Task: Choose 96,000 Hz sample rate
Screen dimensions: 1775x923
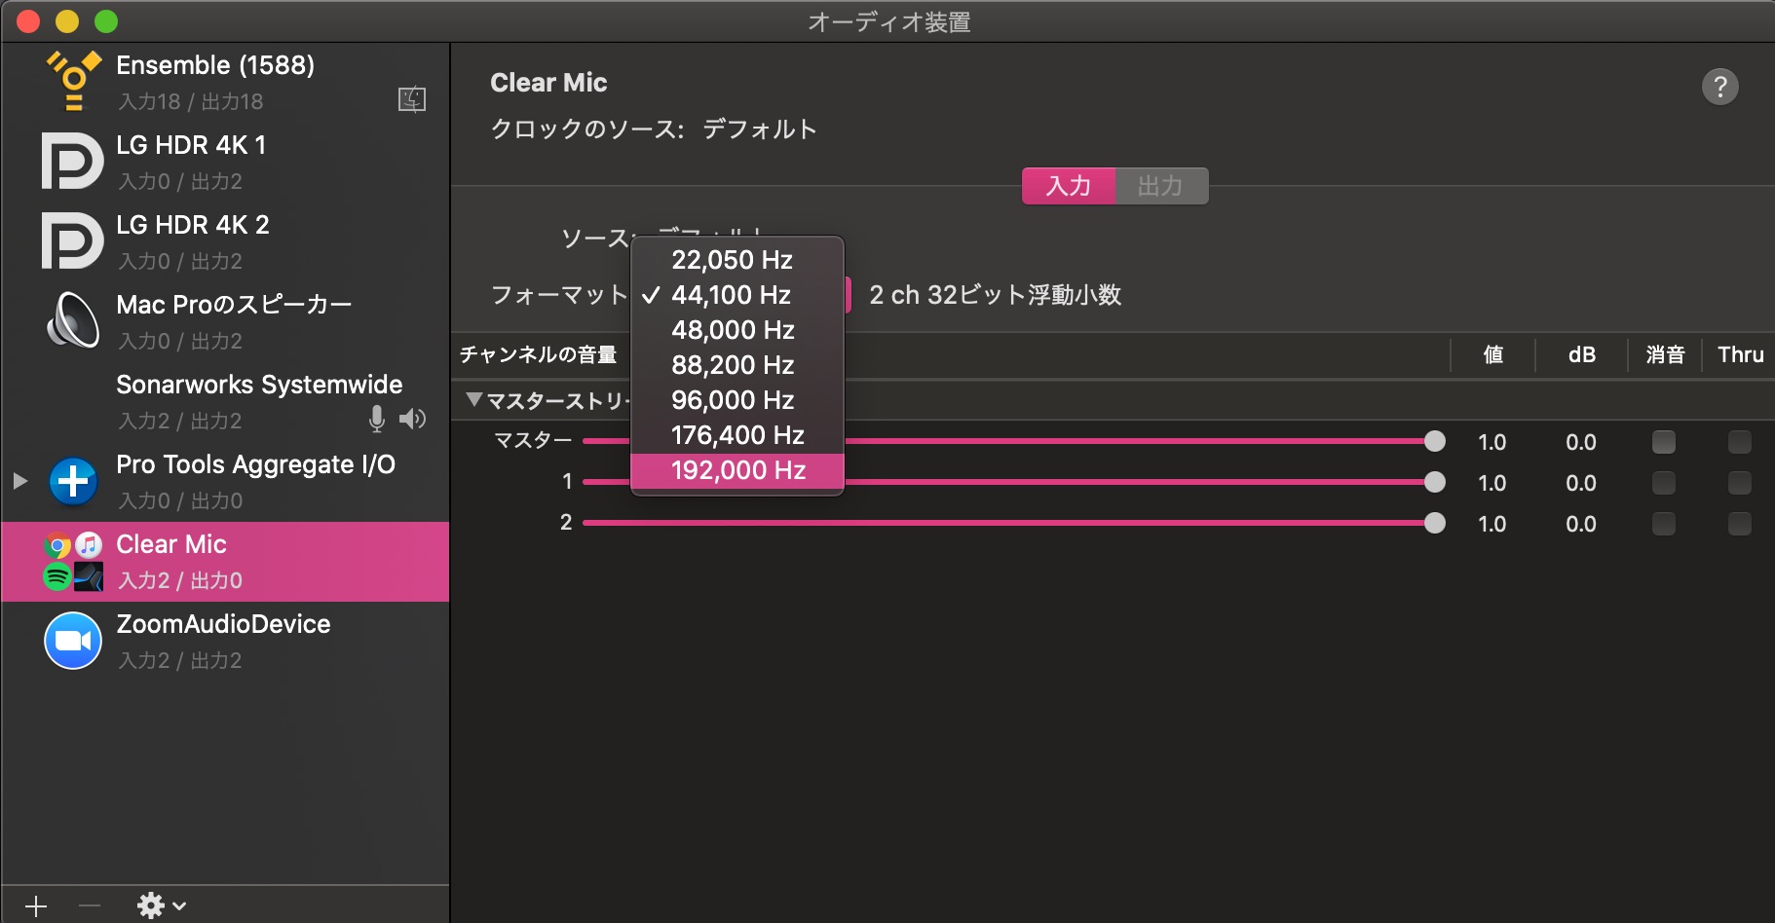Action: 737,400
